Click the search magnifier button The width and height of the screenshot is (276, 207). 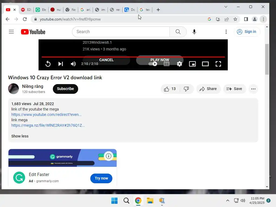click(178, 32)
